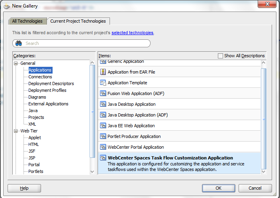280x198 pixels.
Task: Select the General tree label
Action: pyautogui.click(x=28, y=63)
